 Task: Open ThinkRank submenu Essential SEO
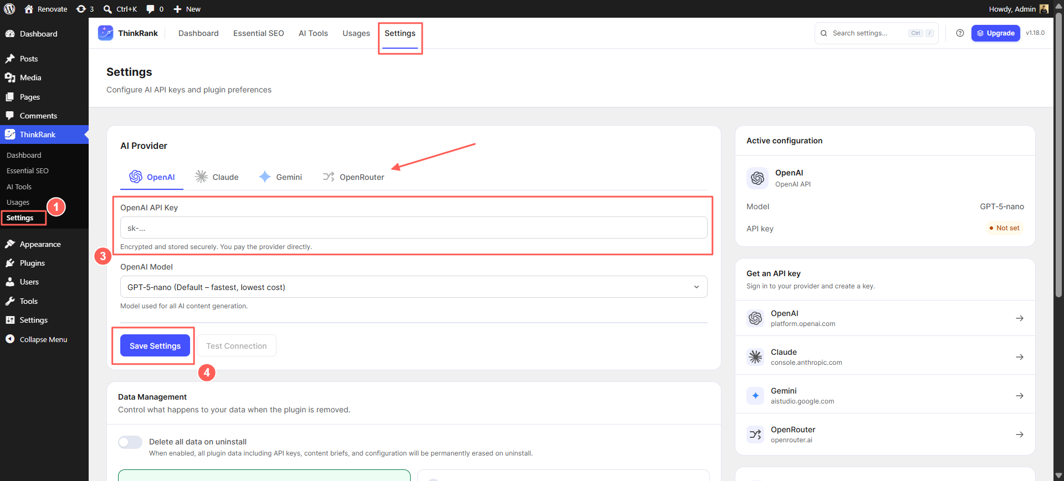pos(28,170)
